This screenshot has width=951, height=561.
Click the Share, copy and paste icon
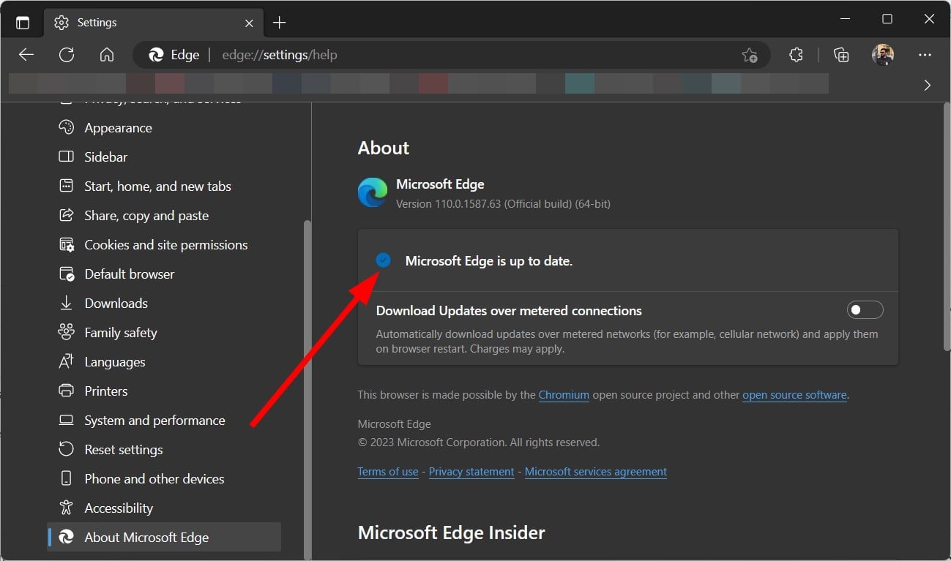point(66,215)
